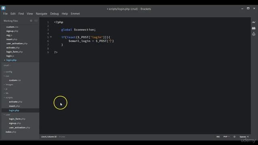This screenshot has height=145, width=258.
Task: Open Live Preview lightning icon
Action: point(254,23)
